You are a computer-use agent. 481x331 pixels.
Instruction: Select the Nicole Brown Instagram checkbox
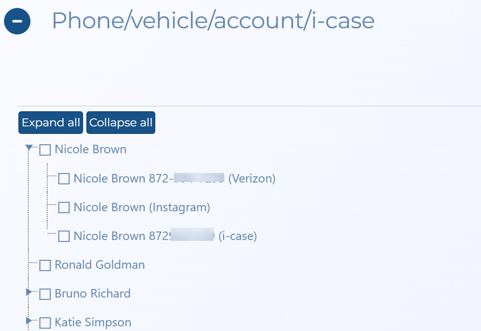click(x=64, y=207)
